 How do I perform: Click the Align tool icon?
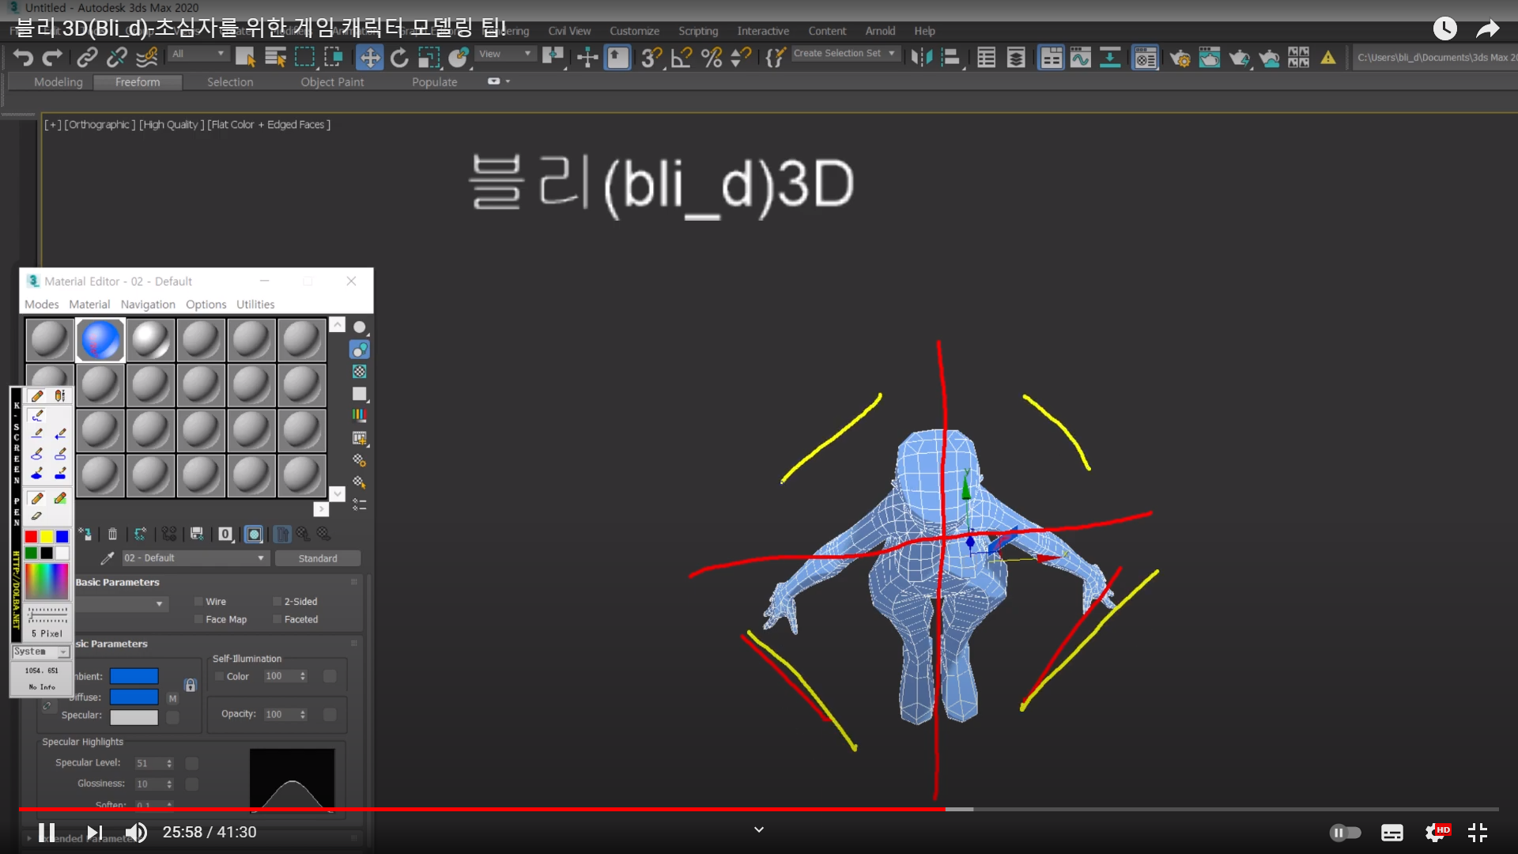tap(951, 57)
